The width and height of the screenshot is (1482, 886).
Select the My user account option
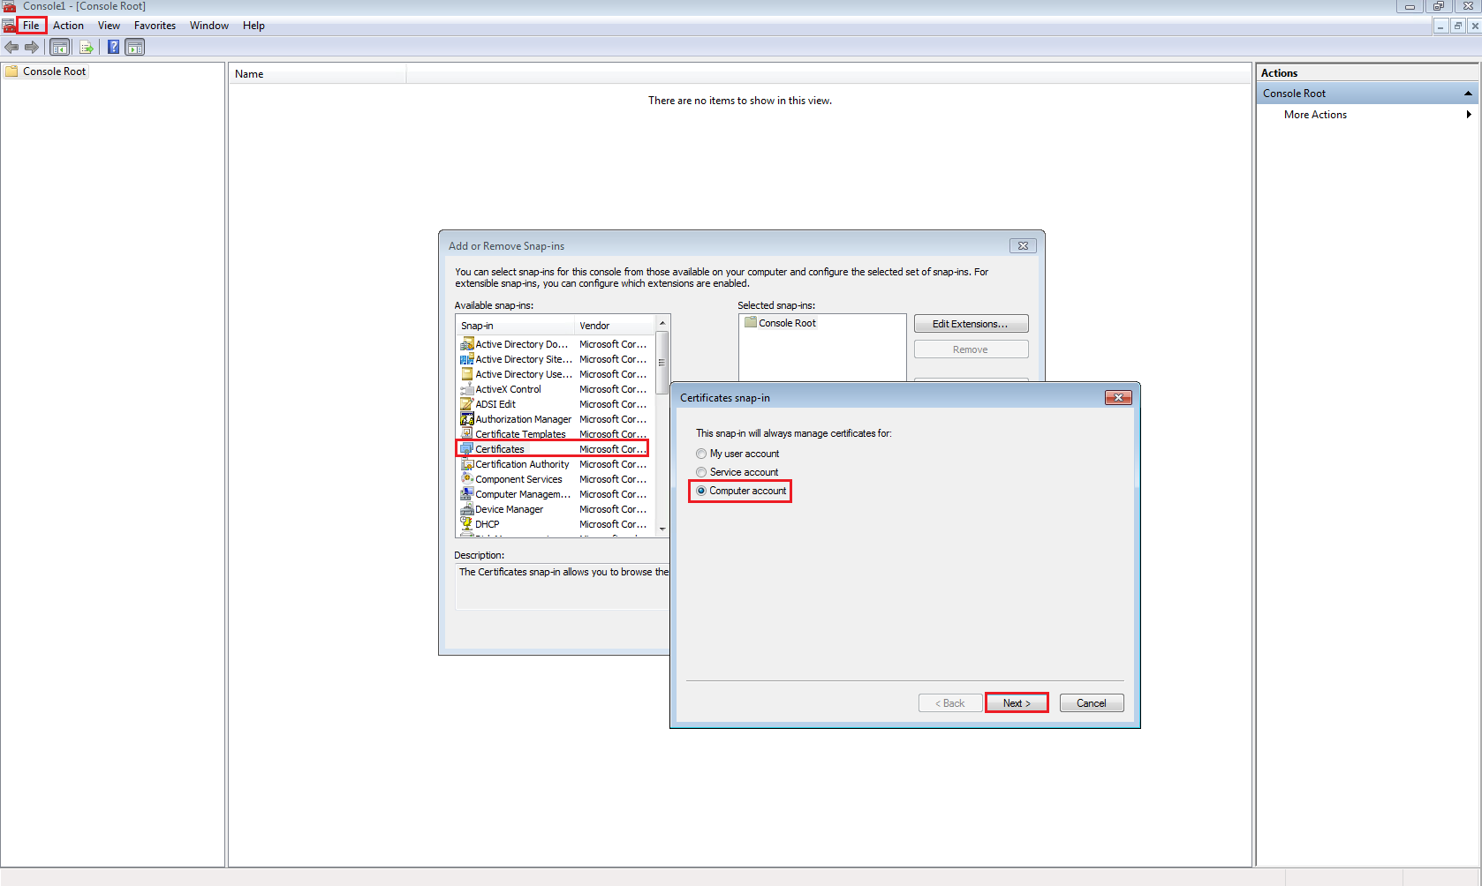point(701,454)
